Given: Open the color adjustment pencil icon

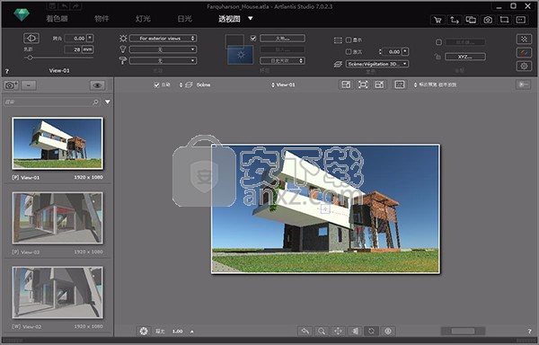Looking at the screenshot, I should (524, 53).
